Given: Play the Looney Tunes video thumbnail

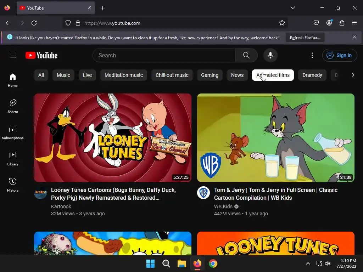Looking at the screenshot, I should [113, 138].
